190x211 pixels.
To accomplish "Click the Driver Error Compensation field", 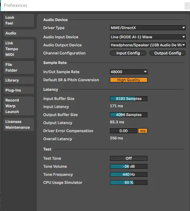I will tap(123, 131).
